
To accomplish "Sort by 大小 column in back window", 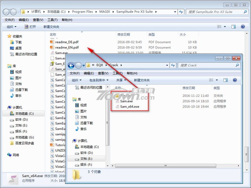I will 182,34.
